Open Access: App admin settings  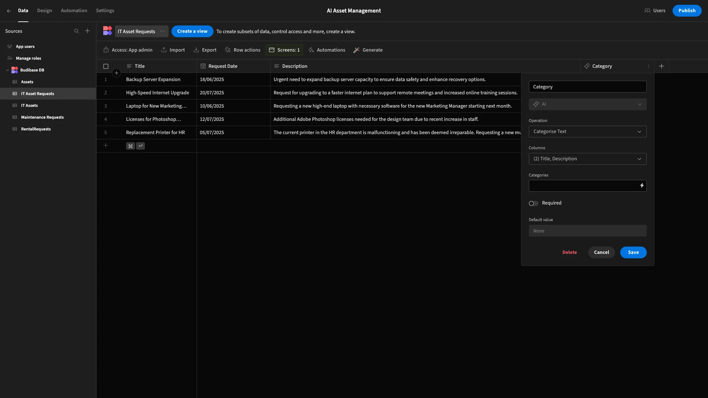tap(128, 50)
